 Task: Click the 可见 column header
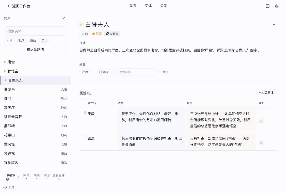[261, 103]
